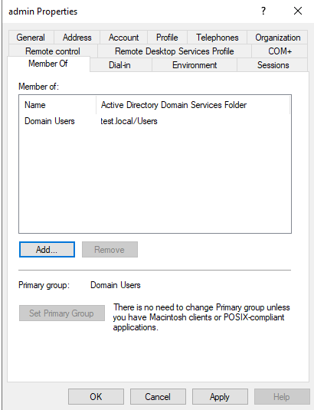Cancel the admin Properties dialog
This screenshot has height=410, width=314.
pyautogui.click(x=158, y=397)
